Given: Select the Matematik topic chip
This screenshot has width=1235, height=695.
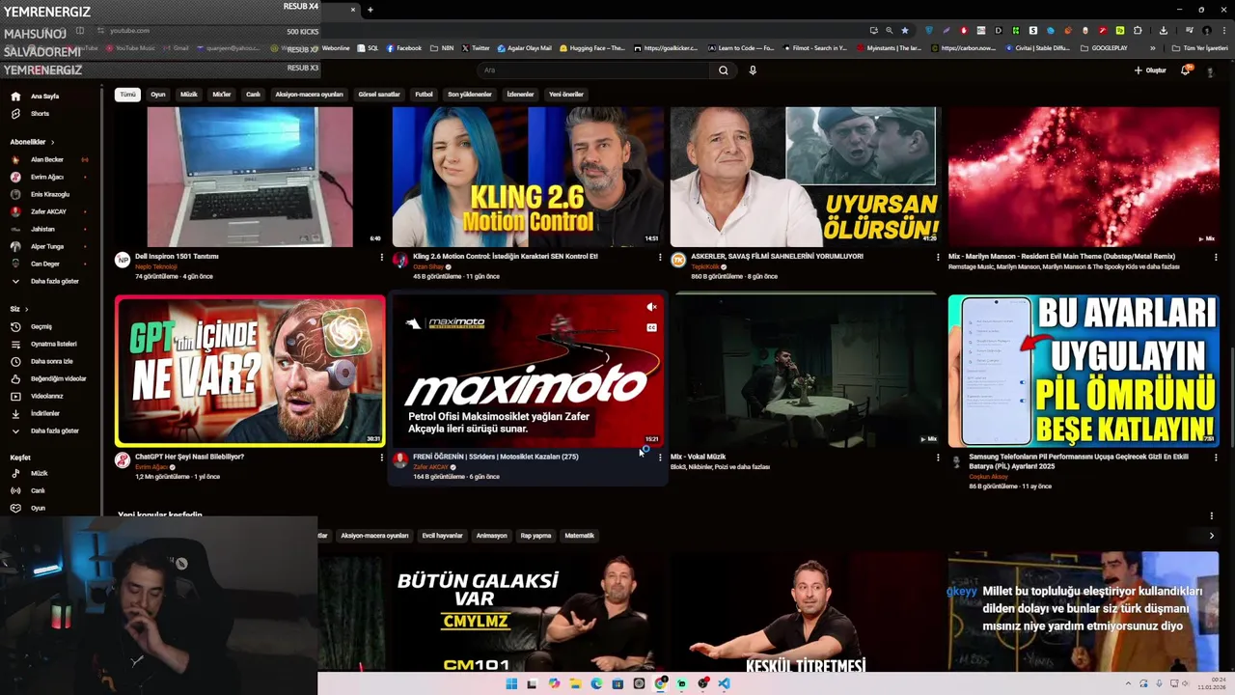Looking at the screenshot, I should (579, 536).
